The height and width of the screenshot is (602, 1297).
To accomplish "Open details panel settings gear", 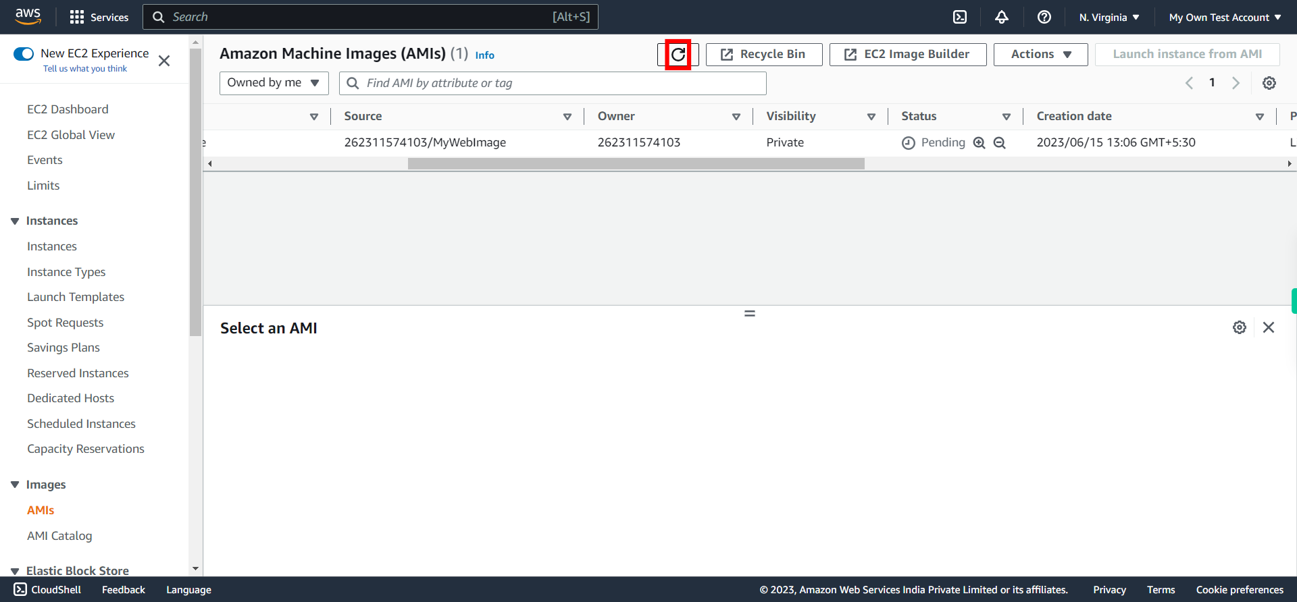I will [x=1240, y=327].
